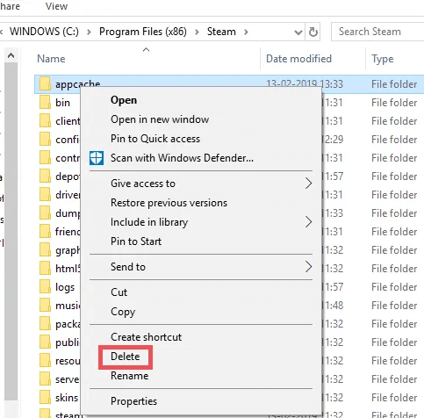
Task: Open the View ribbon tab
Action: tap(56, 6)
